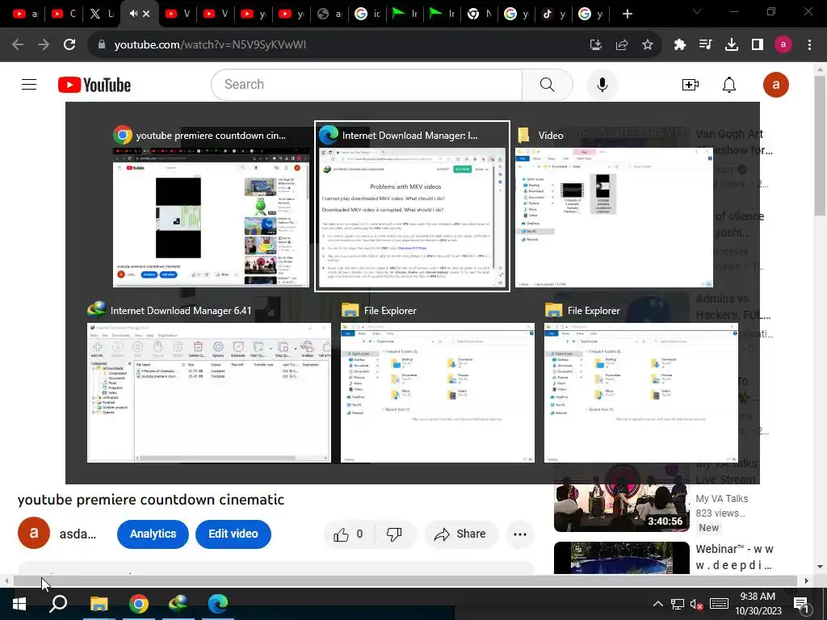Click the site lock icon in the address bar
The height and width of the screenshot is (620, 827).
pyautogui.click(x=102, y=45)
